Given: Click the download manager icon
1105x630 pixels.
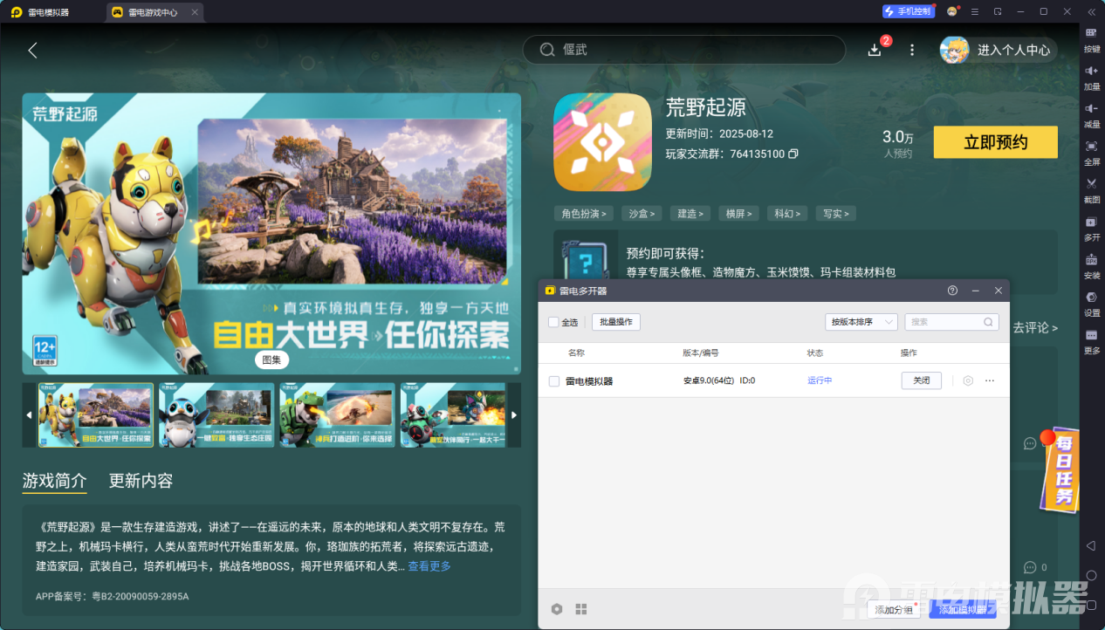Looking at the screenshot, I should pyautogui.click(x=875, y=50).
